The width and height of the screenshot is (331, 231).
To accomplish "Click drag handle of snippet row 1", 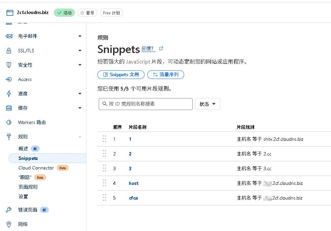I will [x=105, y=139].
